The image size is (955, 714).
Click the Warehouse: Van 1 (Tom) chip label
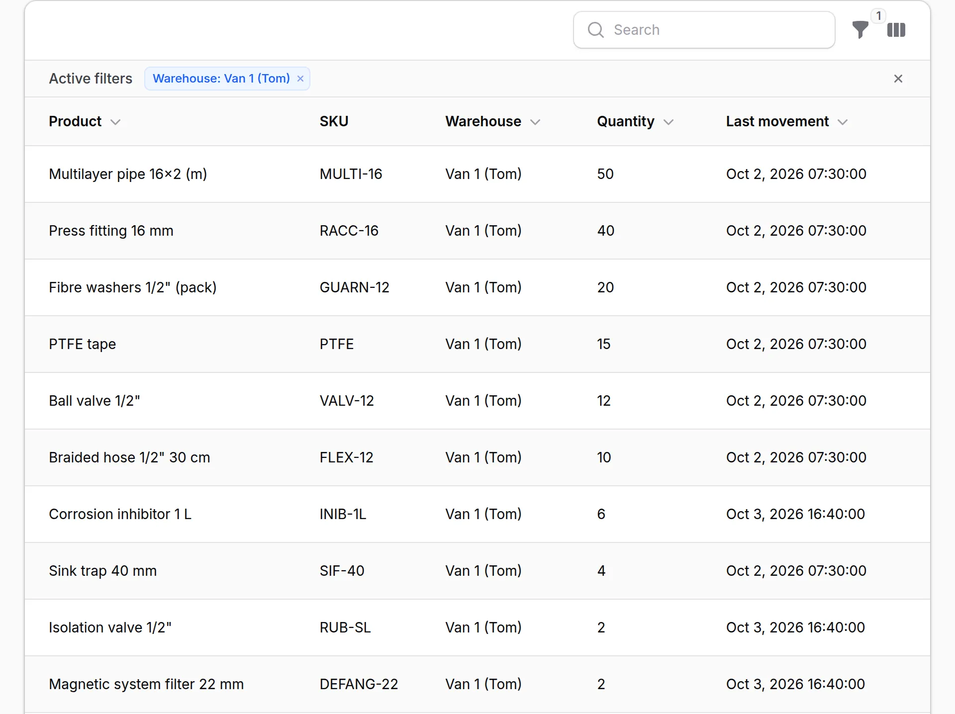click(x=221, y=79)
